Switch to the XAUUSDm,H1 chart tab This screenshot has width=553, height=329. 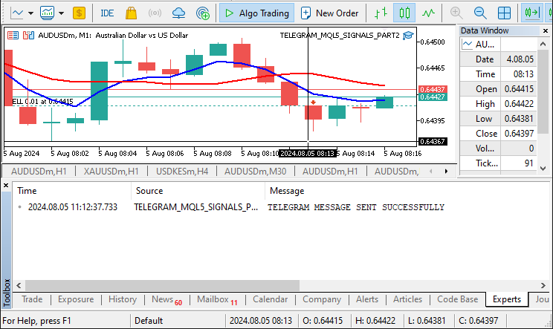111,172
